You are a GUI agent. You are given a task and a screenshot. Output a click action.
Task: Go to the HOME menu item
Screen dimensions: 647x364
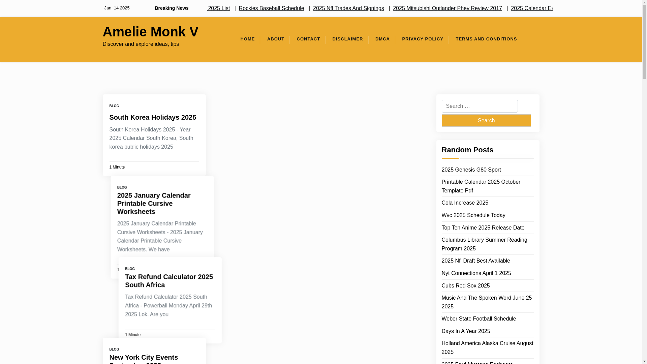click(247, 39)
